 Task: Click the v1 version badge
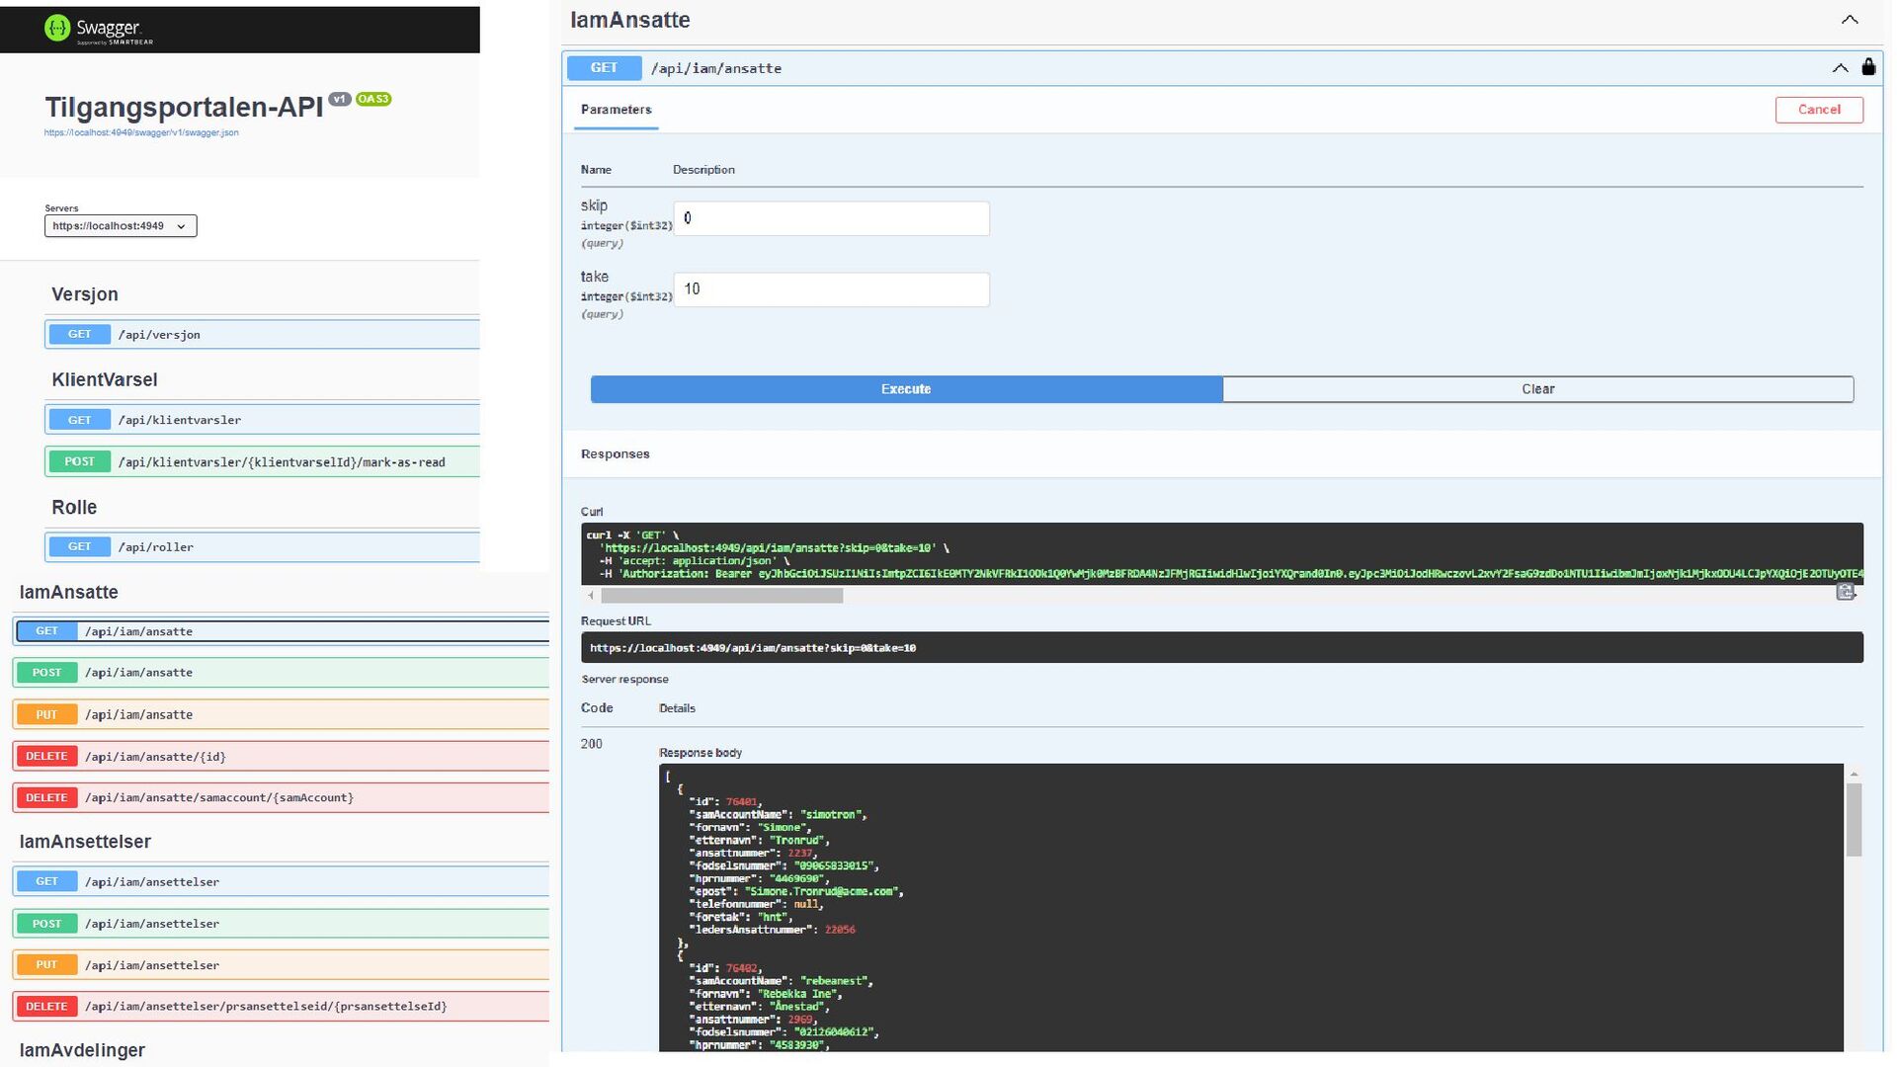pyautogui.click(x=340, y=99)
